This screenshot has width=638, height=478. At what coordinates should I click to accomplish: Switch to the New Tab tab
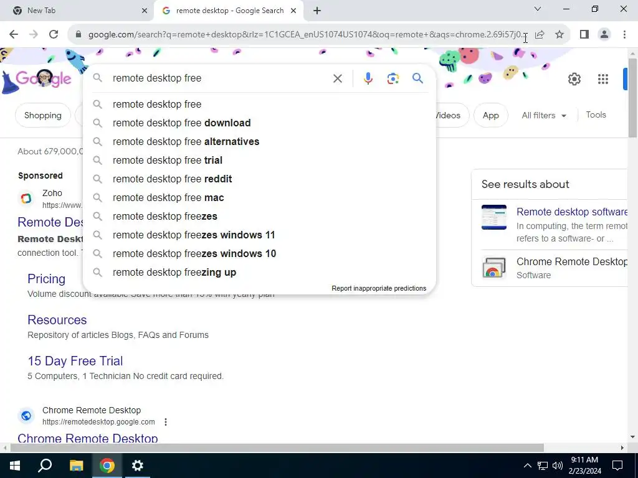77,11
